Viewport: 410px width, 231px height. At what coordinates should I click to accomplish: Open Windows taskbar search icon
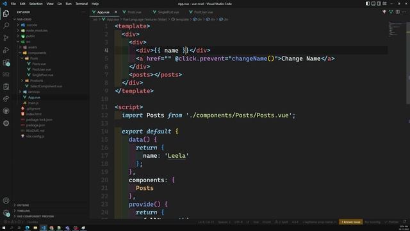(x=12, y=228)
